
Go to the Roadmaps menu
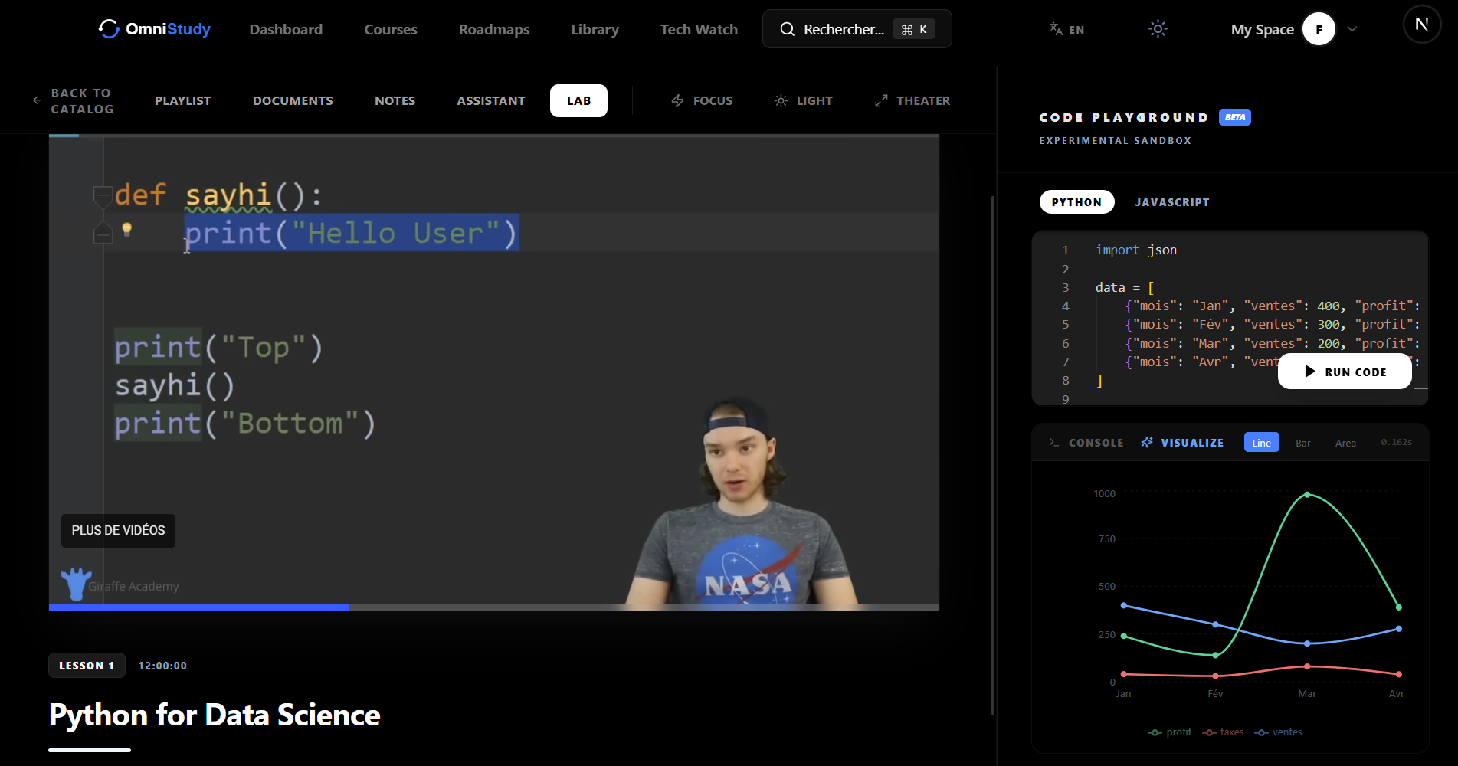(x=493, y=29)
